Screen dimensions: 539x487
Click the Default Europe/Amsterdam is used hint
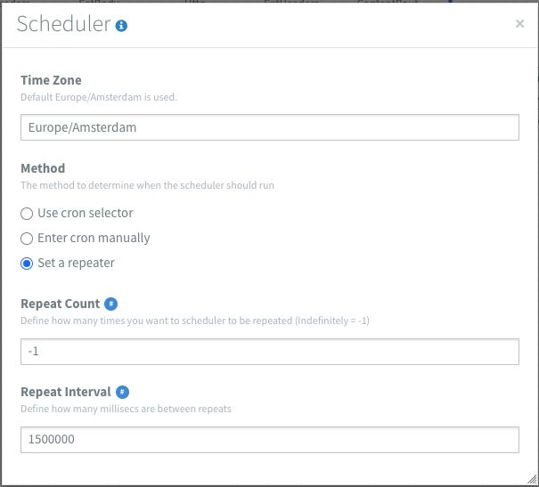[x=99, y=97]
